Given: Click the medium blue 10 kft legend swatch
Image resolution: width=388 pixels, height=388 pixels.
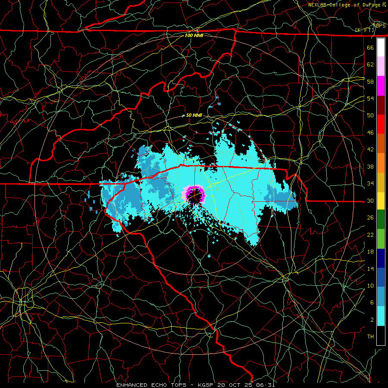Looking at the screenshot, I should pos(381,277).
